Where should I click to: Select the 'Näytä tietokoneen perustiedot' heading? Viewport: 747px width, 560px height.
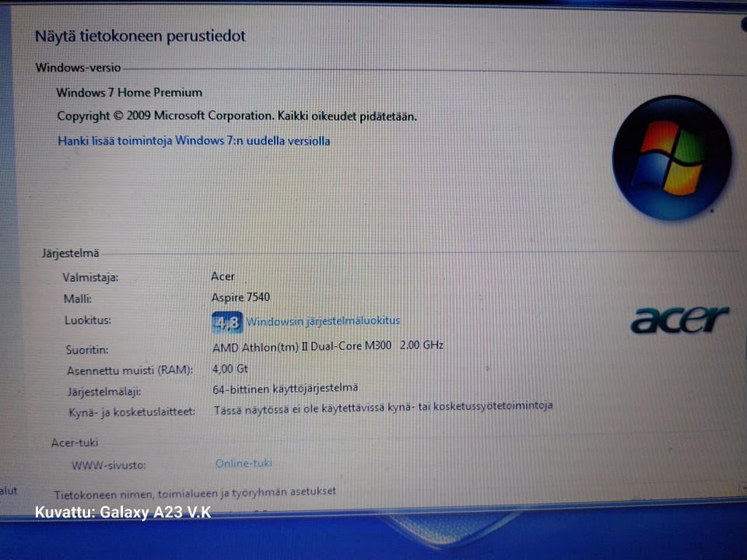tap(141, 37)
